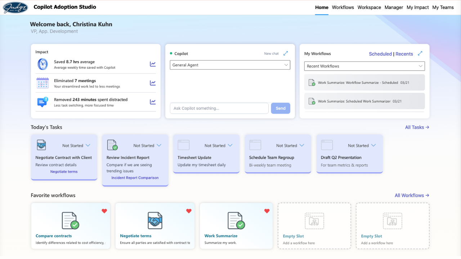Open the Recent Workflows dropdown
The height and width of the screenshot is (259, 461).
click(364, 66)
